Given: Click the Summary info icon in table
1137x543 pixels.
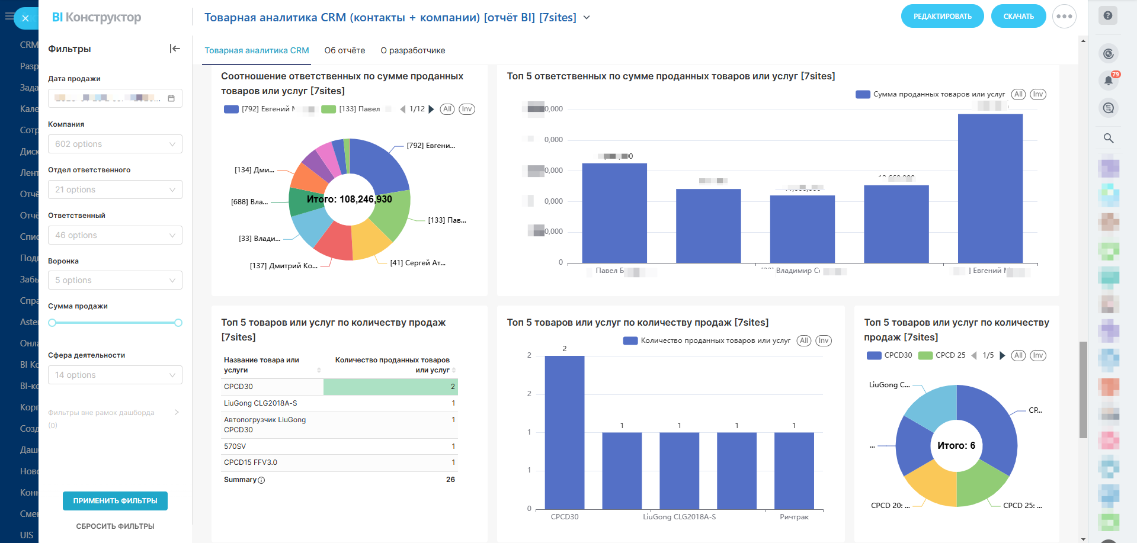Looking at the screenshot, I should point(261,480).
